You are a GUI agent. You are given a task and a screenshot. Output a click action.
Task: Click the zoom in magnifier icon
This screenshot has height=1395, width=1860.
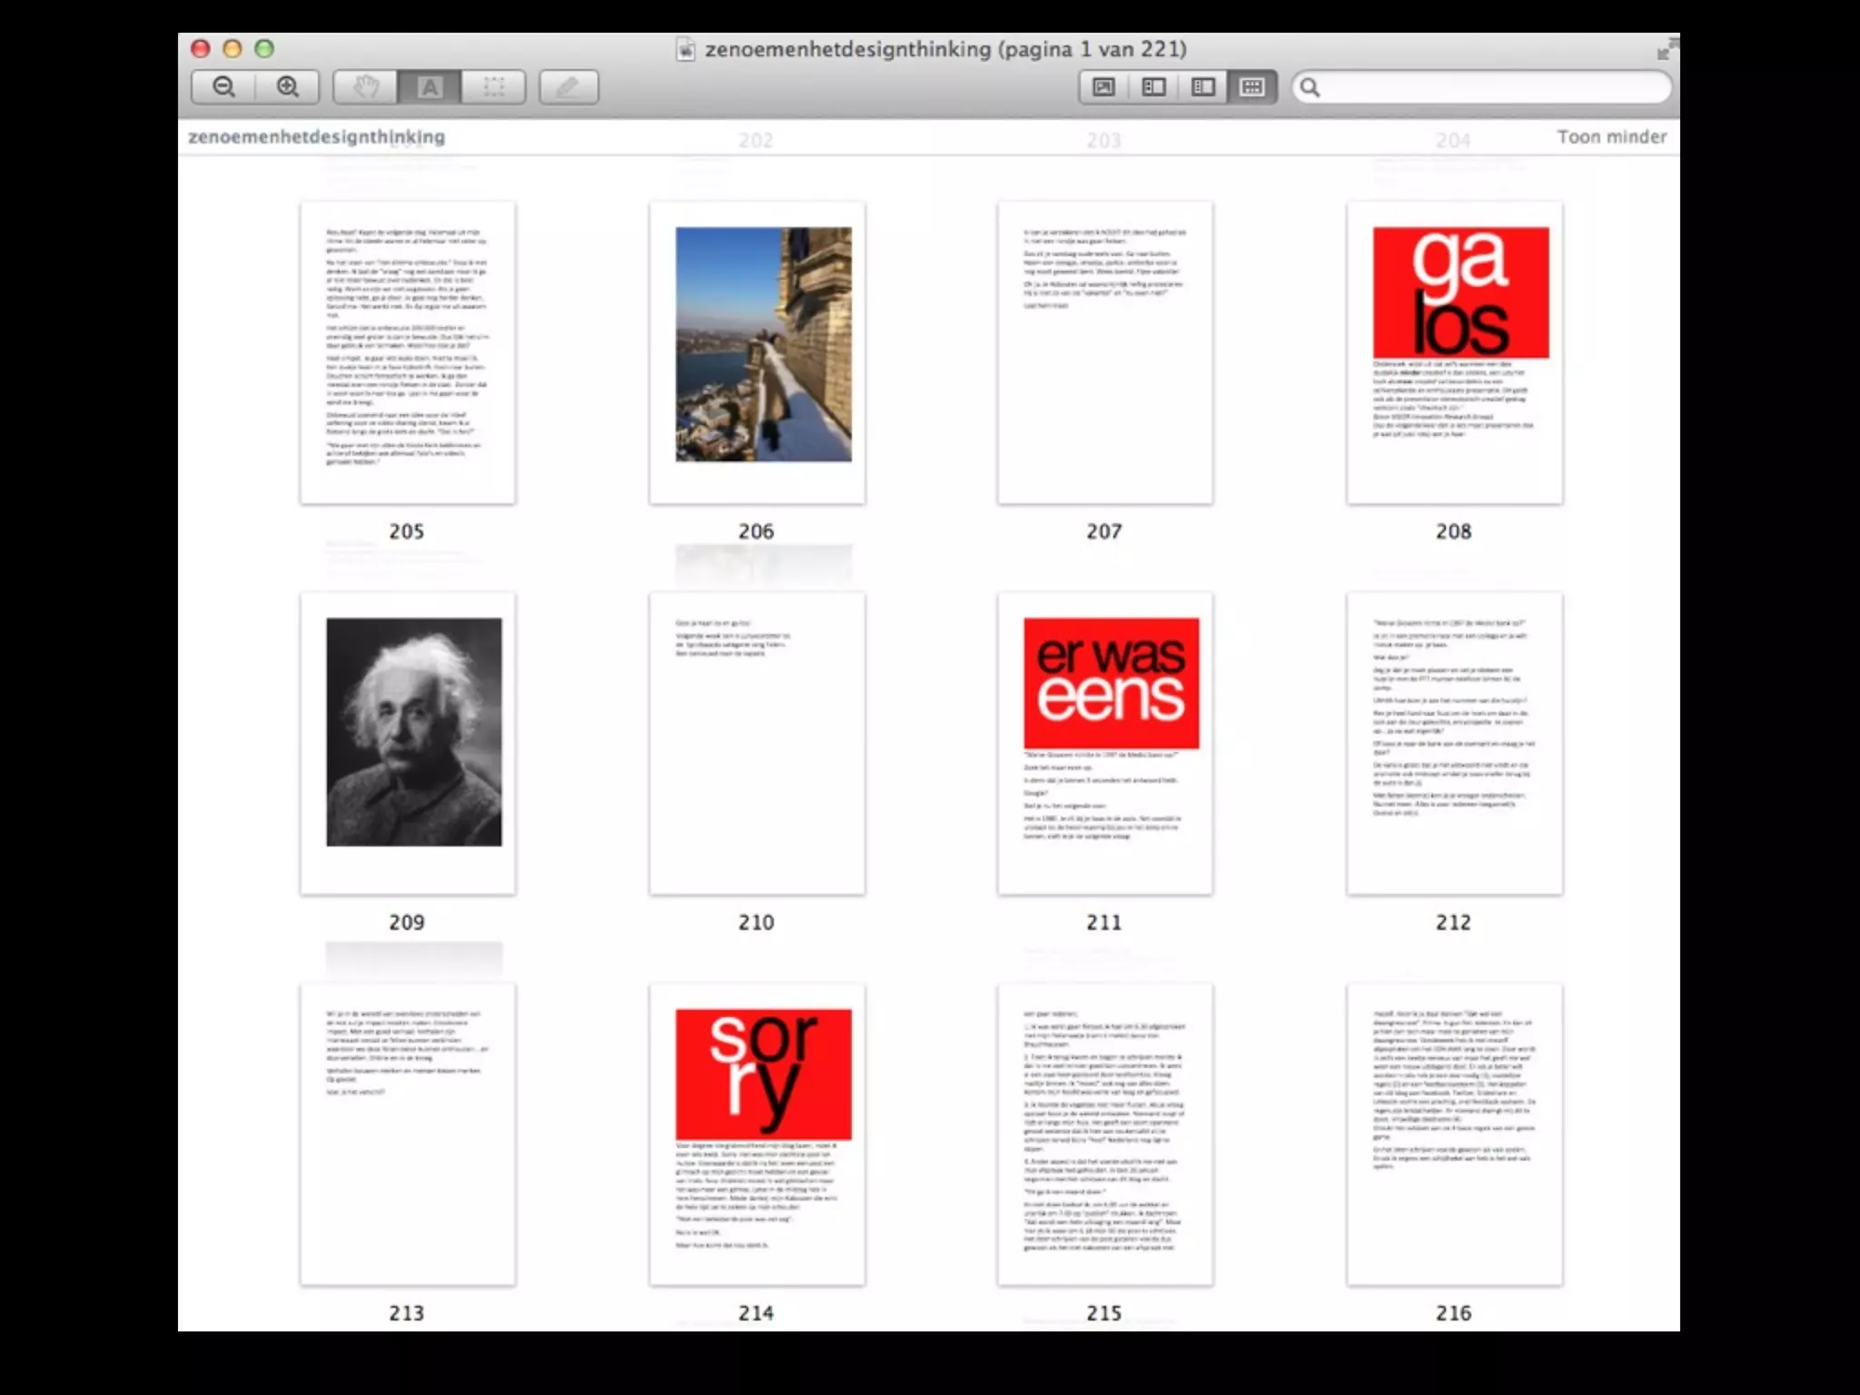coord(288,87)
